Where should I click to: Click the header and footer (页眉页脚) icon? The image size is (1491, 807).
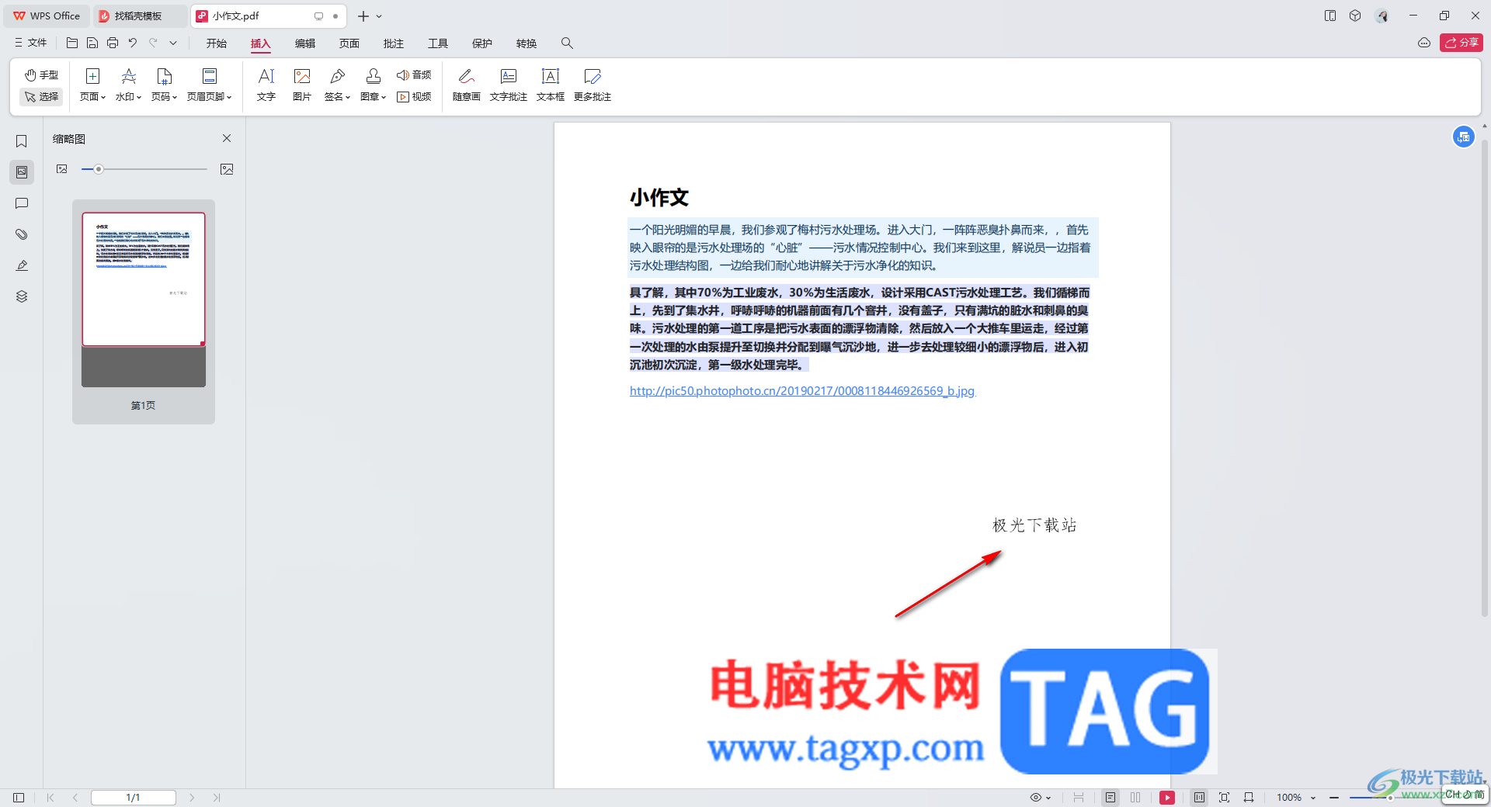point(209,76)
